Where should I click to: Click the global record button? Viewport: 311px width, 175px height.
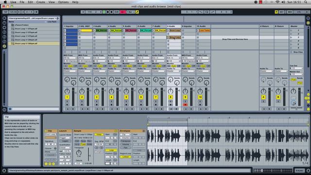pos(111,12)
